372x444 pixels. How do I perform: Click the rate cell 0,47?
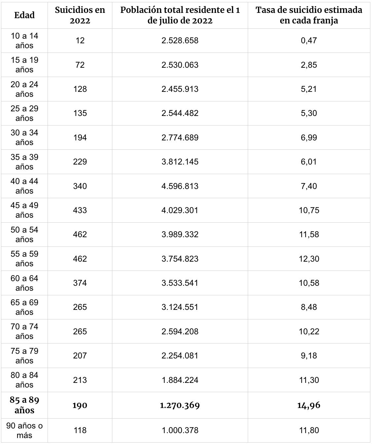click(x=309, y=41)
